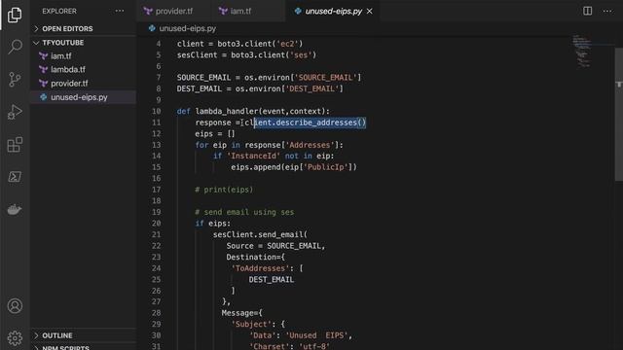
Task: Click Terraform icon beside iam.tf in explorer
Action: point(43,56)
